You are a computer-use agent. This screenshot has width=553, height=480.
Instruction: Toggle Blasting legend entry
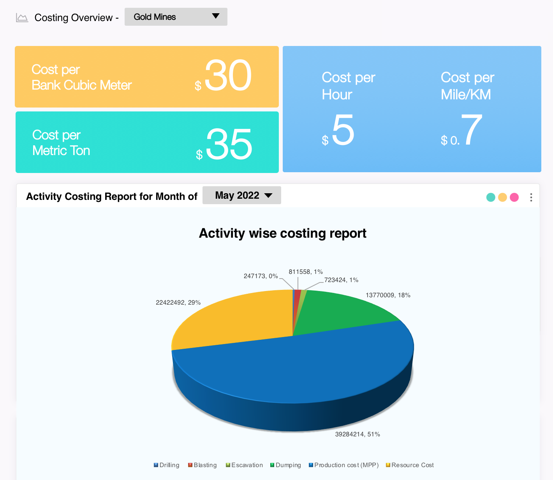point(202,465)
